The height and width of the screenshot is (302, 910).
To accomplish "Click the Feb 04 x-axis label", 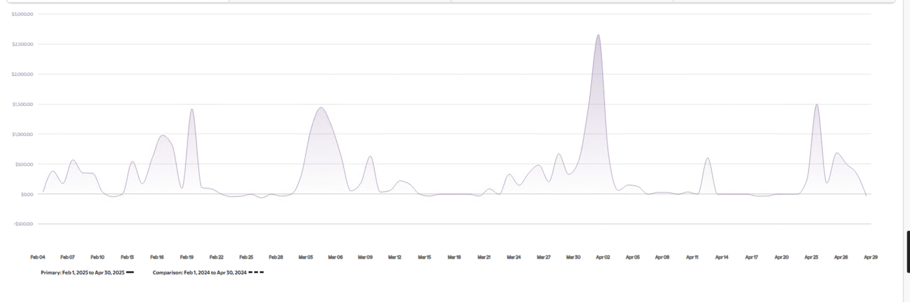I will coord(38,257).
